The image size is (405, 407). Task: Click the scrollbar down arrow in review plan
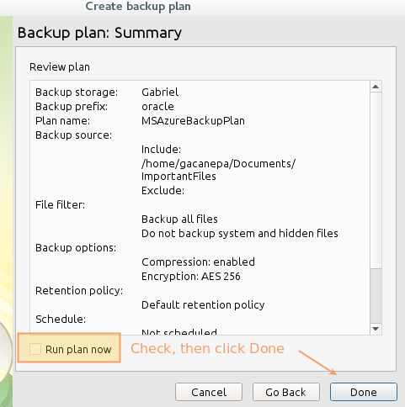pos(376,329)
